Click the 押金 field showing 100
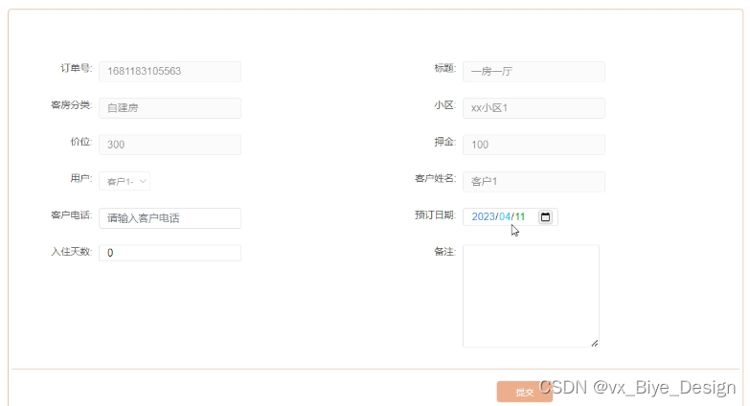The image size is (750, 406). click(x=534, y=145)
